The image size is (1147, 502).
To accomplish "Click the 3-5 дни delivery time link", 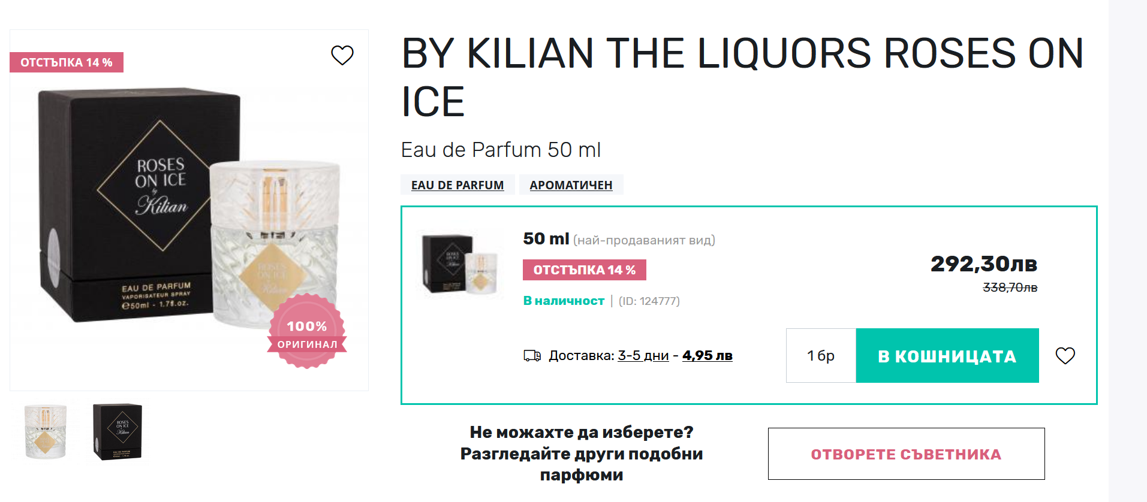I will (x=643, y=356).
